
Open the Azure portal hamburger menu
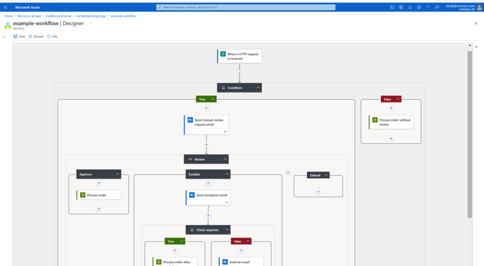(x=6, y=7)
